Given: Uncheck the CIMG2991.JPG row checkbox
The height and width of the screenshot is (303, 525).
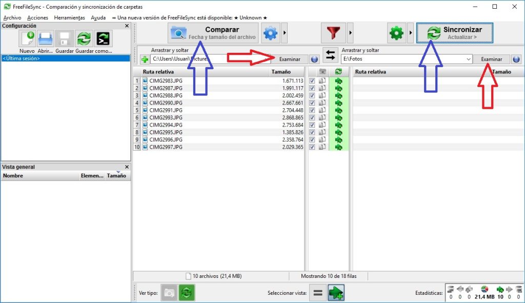Looking at the screenshot, I should [312, 110].
